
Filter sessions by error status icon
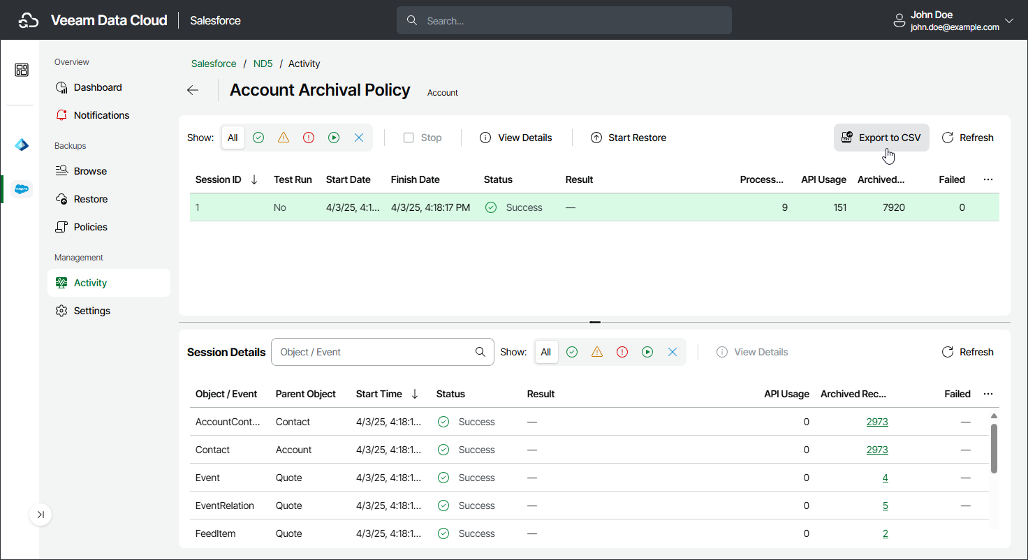[309, 138]
